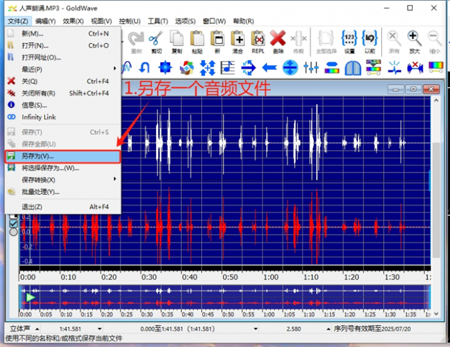This screenshot has height=347, width=450.
Task: Open the 窗口(W) menu
Action: (214, 21)
